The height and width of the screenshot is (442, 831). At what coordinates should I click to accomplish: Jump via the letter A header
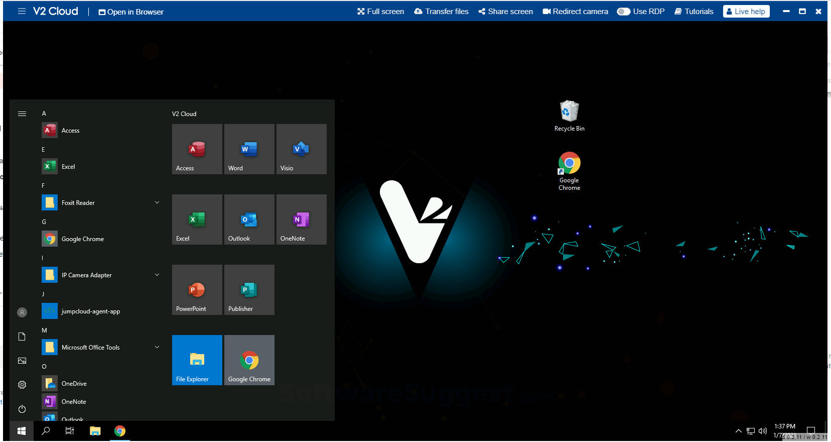[x=44, y=114]
